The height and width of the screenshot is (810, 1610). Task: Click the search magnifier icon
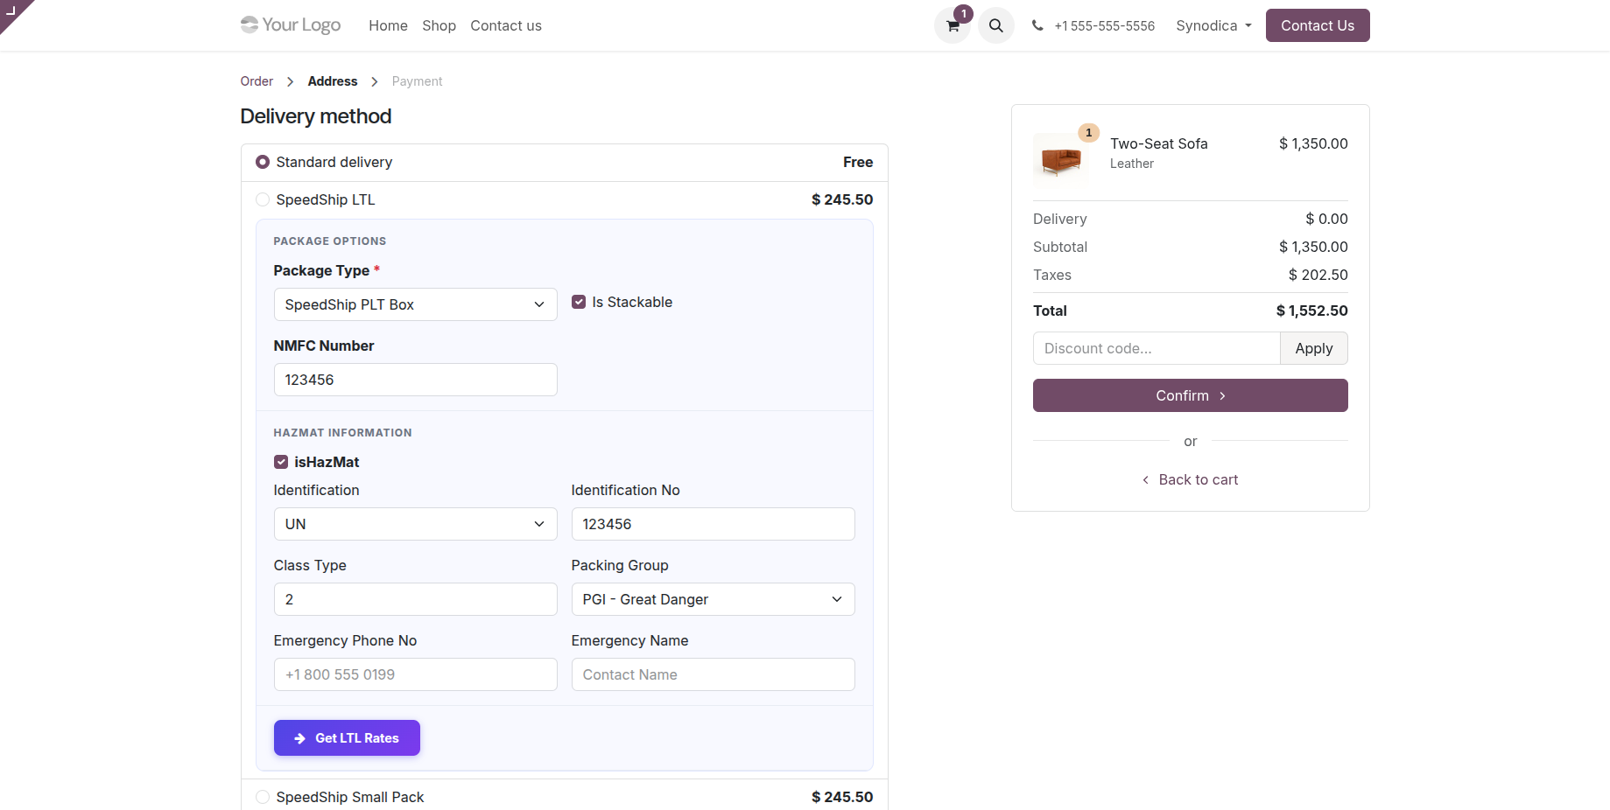click(996, 25)
